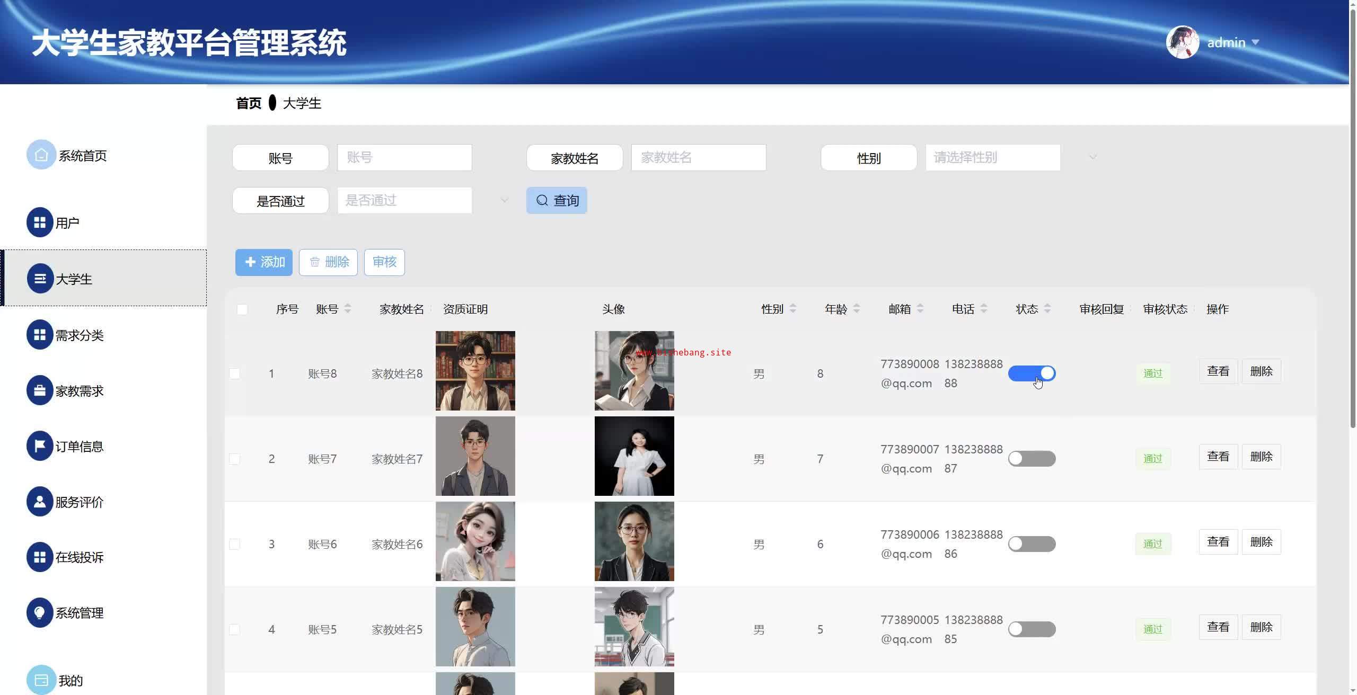Screen dimensions: 1357x695
Task: Check the row checkbox for 账号6
Action: click(234, 544)
